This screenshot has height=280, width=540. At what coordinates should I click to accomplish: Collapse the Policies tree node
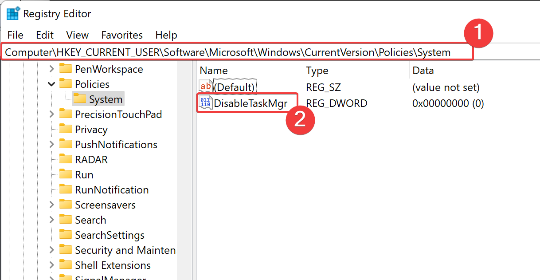coord(52,84)
